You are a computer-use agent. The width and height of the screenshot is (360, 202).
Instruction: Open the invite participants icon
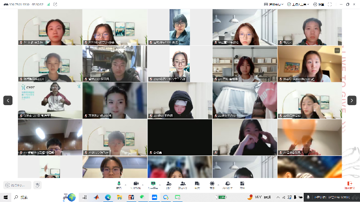click(168, 185)
